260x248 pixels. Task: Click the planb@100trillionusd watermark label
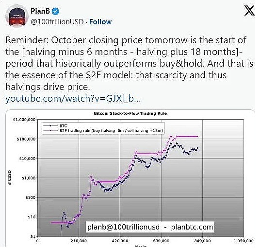123,227
